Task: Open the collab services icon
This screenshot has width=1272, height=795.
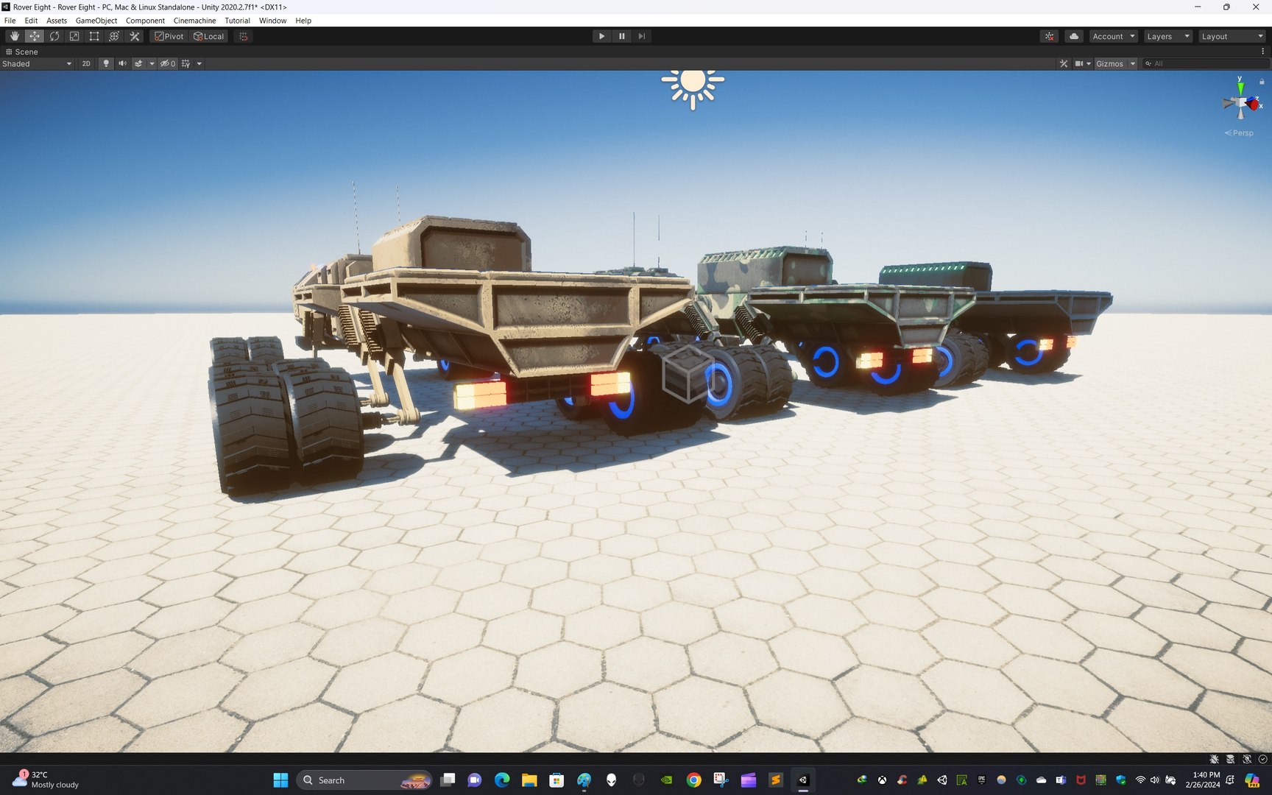Action: pyautogui.click(x=1050, y=36)
